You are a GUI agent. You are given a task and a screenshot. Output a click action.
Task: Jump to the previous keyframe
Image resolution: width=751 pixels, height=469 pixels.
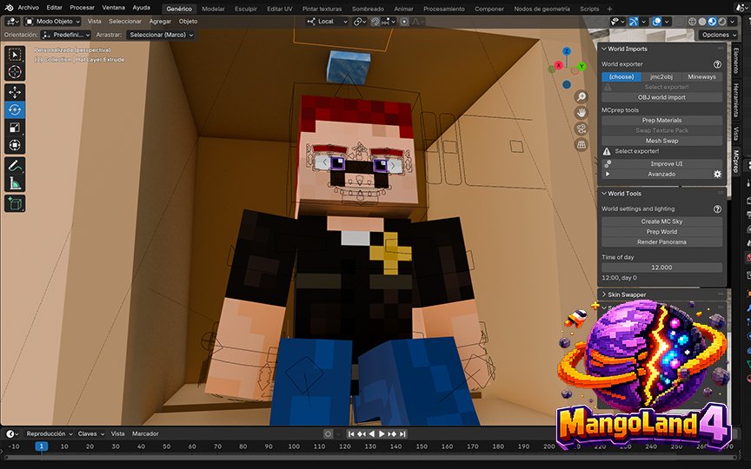click(361, 434)
